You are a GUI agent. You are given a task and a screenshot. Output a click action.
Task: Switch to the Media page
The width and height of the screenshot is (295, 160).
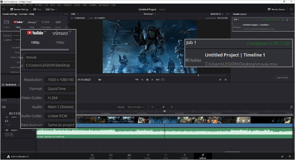(92, 156)
